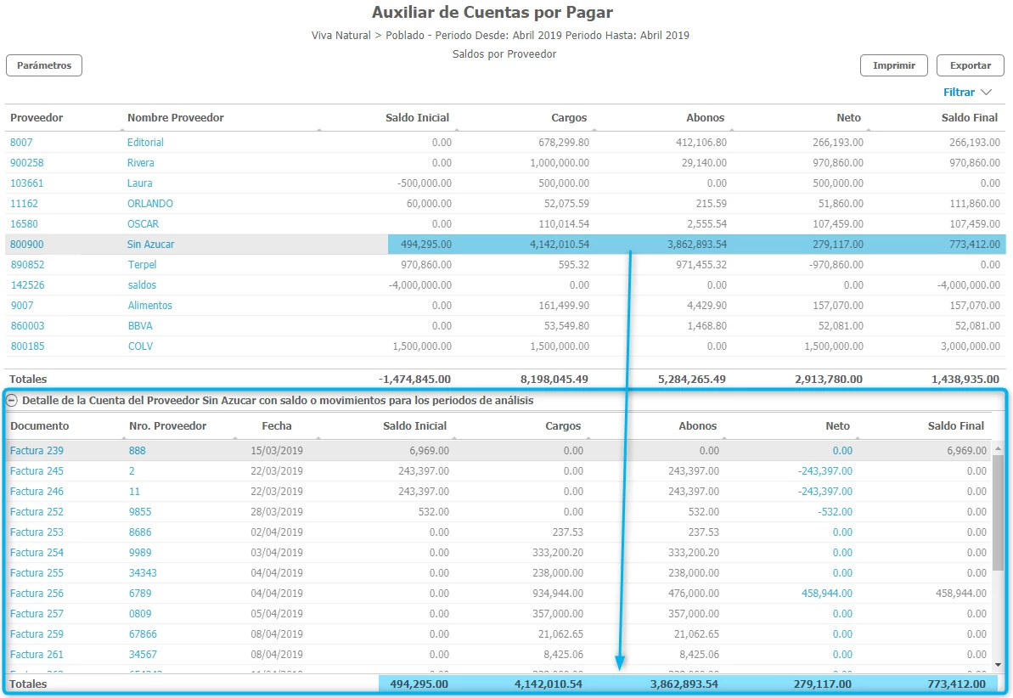Expand the Filtrar chevron
Screen dimensions: 1013x698
tap(986, 93)
